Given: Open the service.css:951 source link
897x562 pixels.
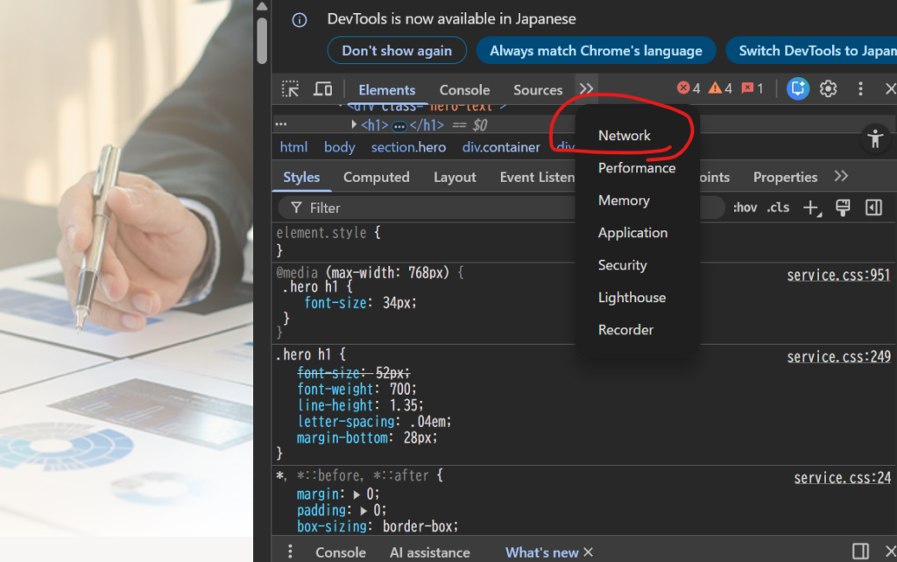Looking at the screenshot, I should coord(838,275).
